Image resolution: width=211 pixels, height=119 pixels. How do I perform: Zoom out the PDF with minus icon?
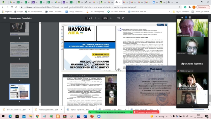coord(99,18)
